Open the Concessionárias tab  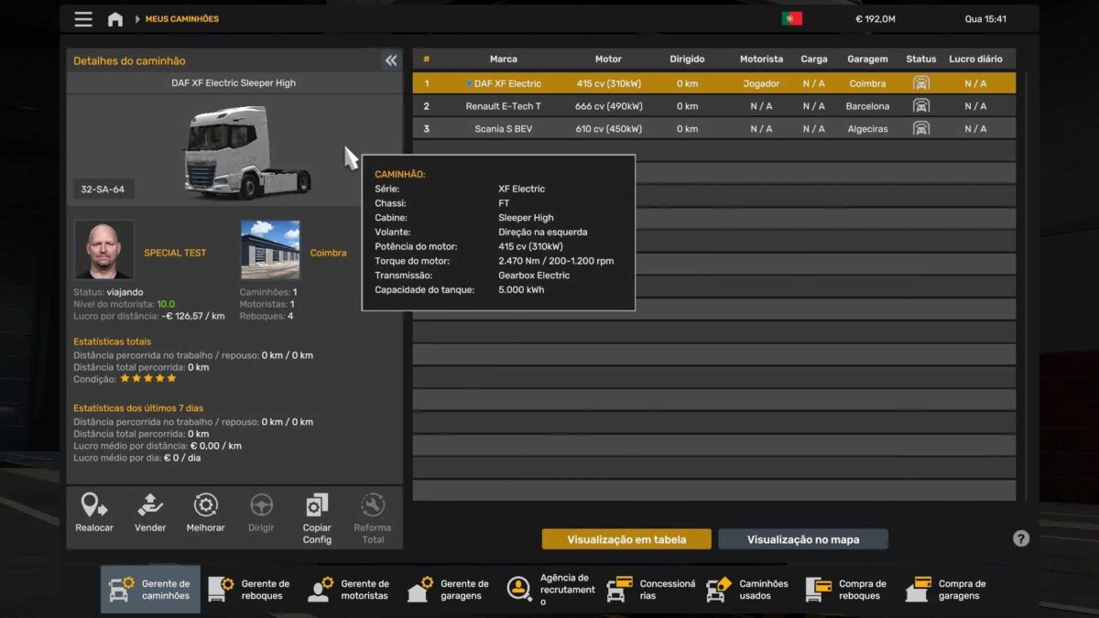(650, 590)
